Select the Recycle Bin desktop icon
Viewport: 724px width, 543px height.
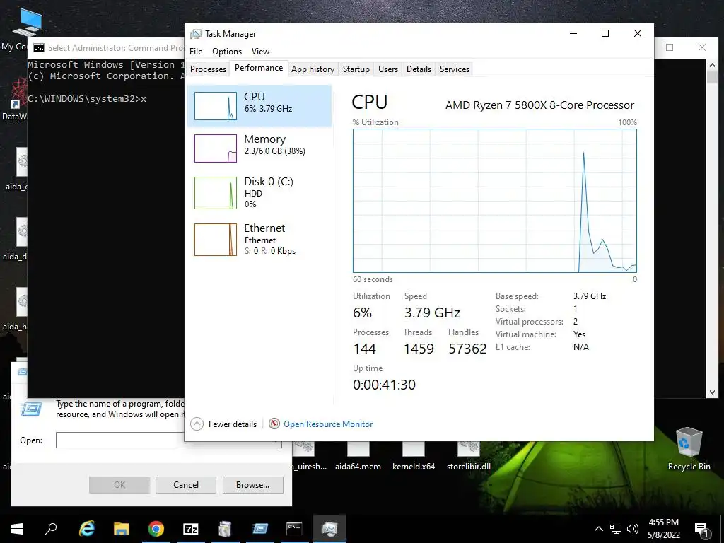click(689, 449)
